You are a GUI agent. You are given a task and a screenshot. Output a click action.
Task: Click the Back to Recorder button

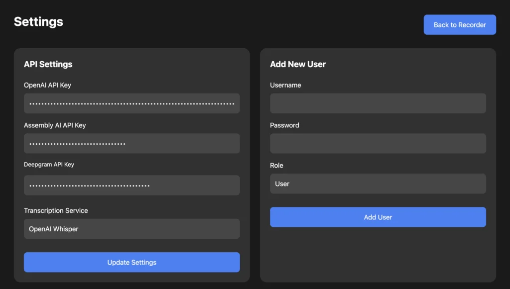pos(460,25)
